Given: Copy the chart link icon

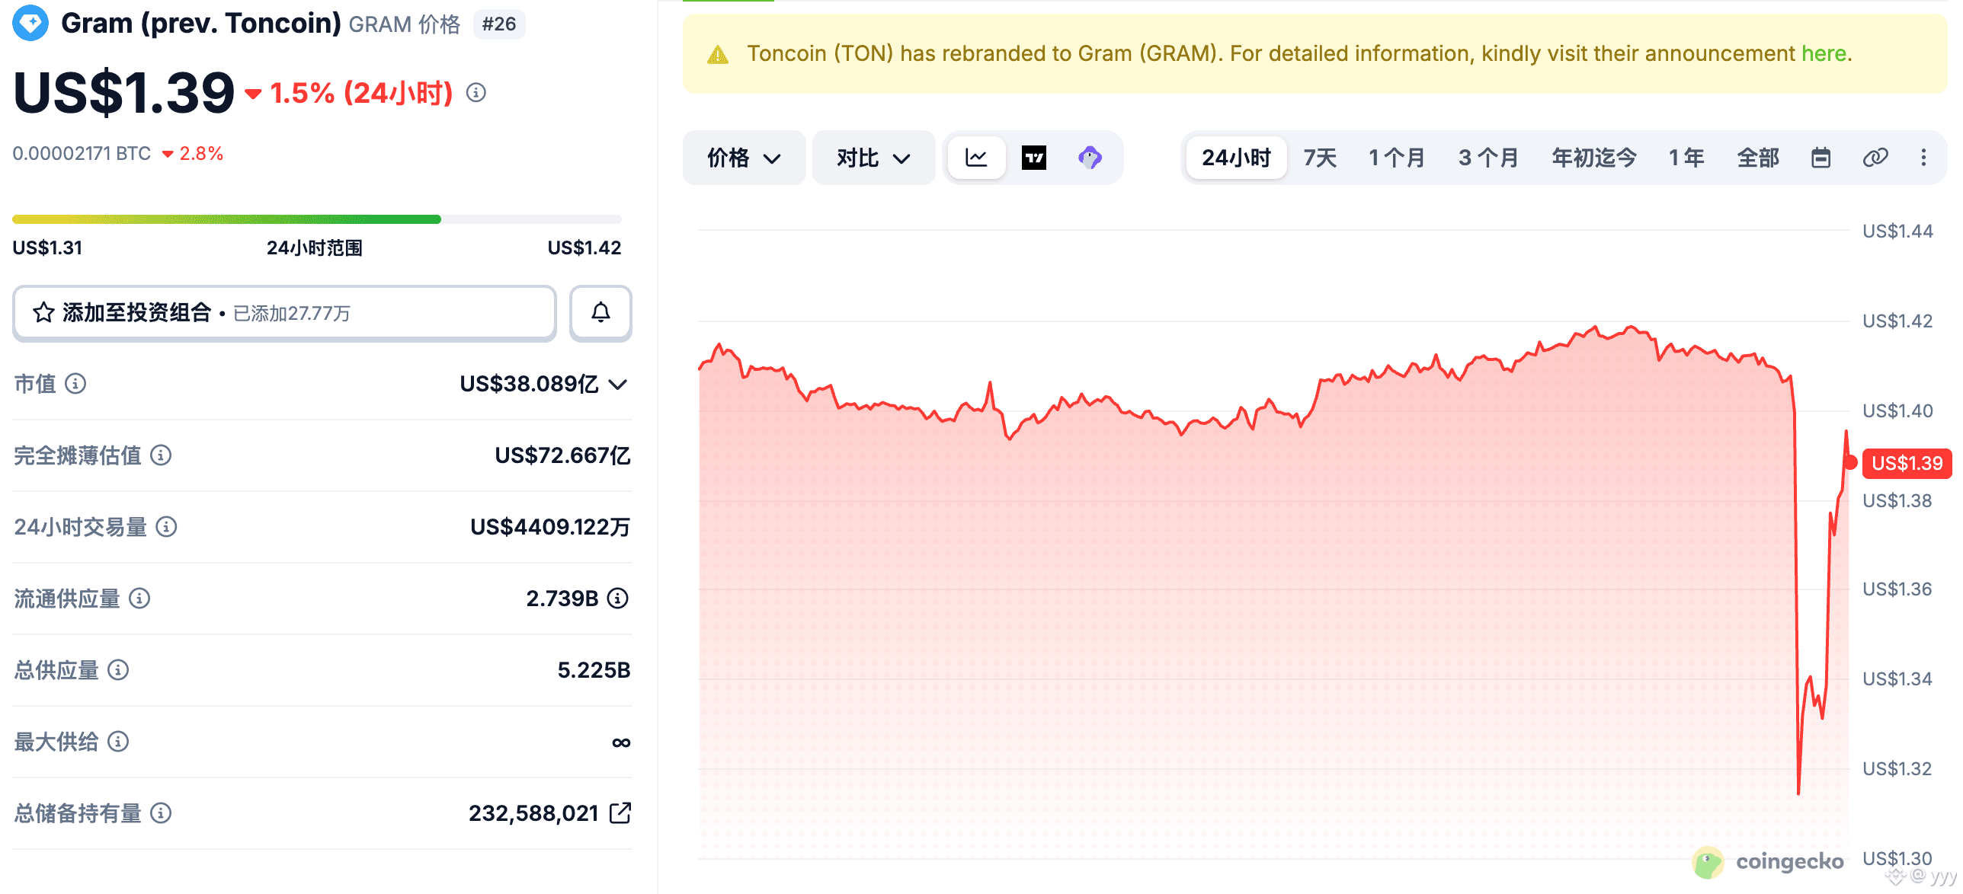Looking at the screenshot, I should click(x=1875, y=158).
